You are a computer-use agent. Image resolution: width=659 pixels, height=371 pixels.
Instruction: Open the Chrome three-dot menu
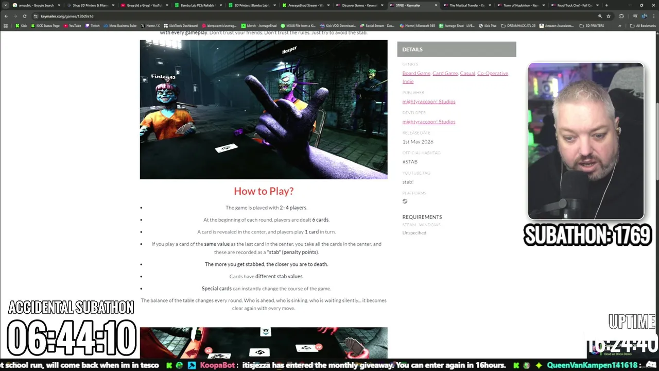[x=653, y=16]
